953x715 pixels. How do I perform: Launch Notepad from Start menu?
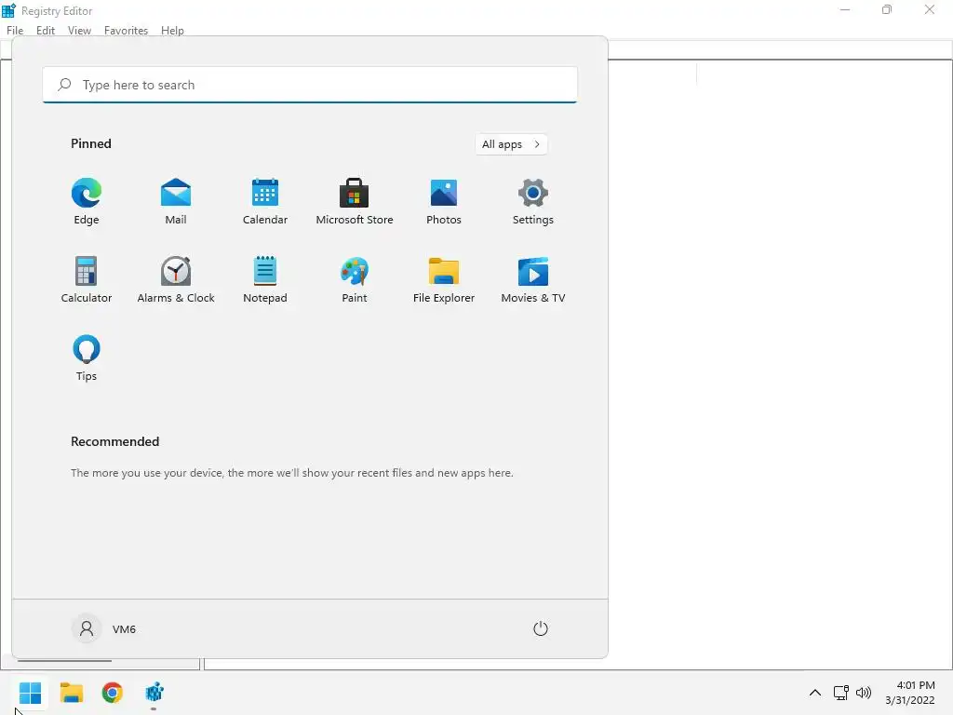point(265,279)
